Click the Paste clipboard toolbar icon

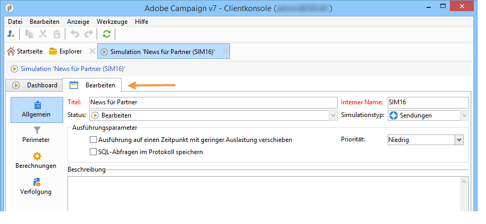(57, 34)
